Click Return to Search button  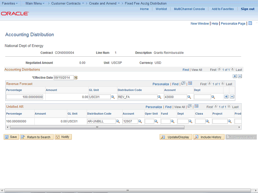(x=36, y=137)
